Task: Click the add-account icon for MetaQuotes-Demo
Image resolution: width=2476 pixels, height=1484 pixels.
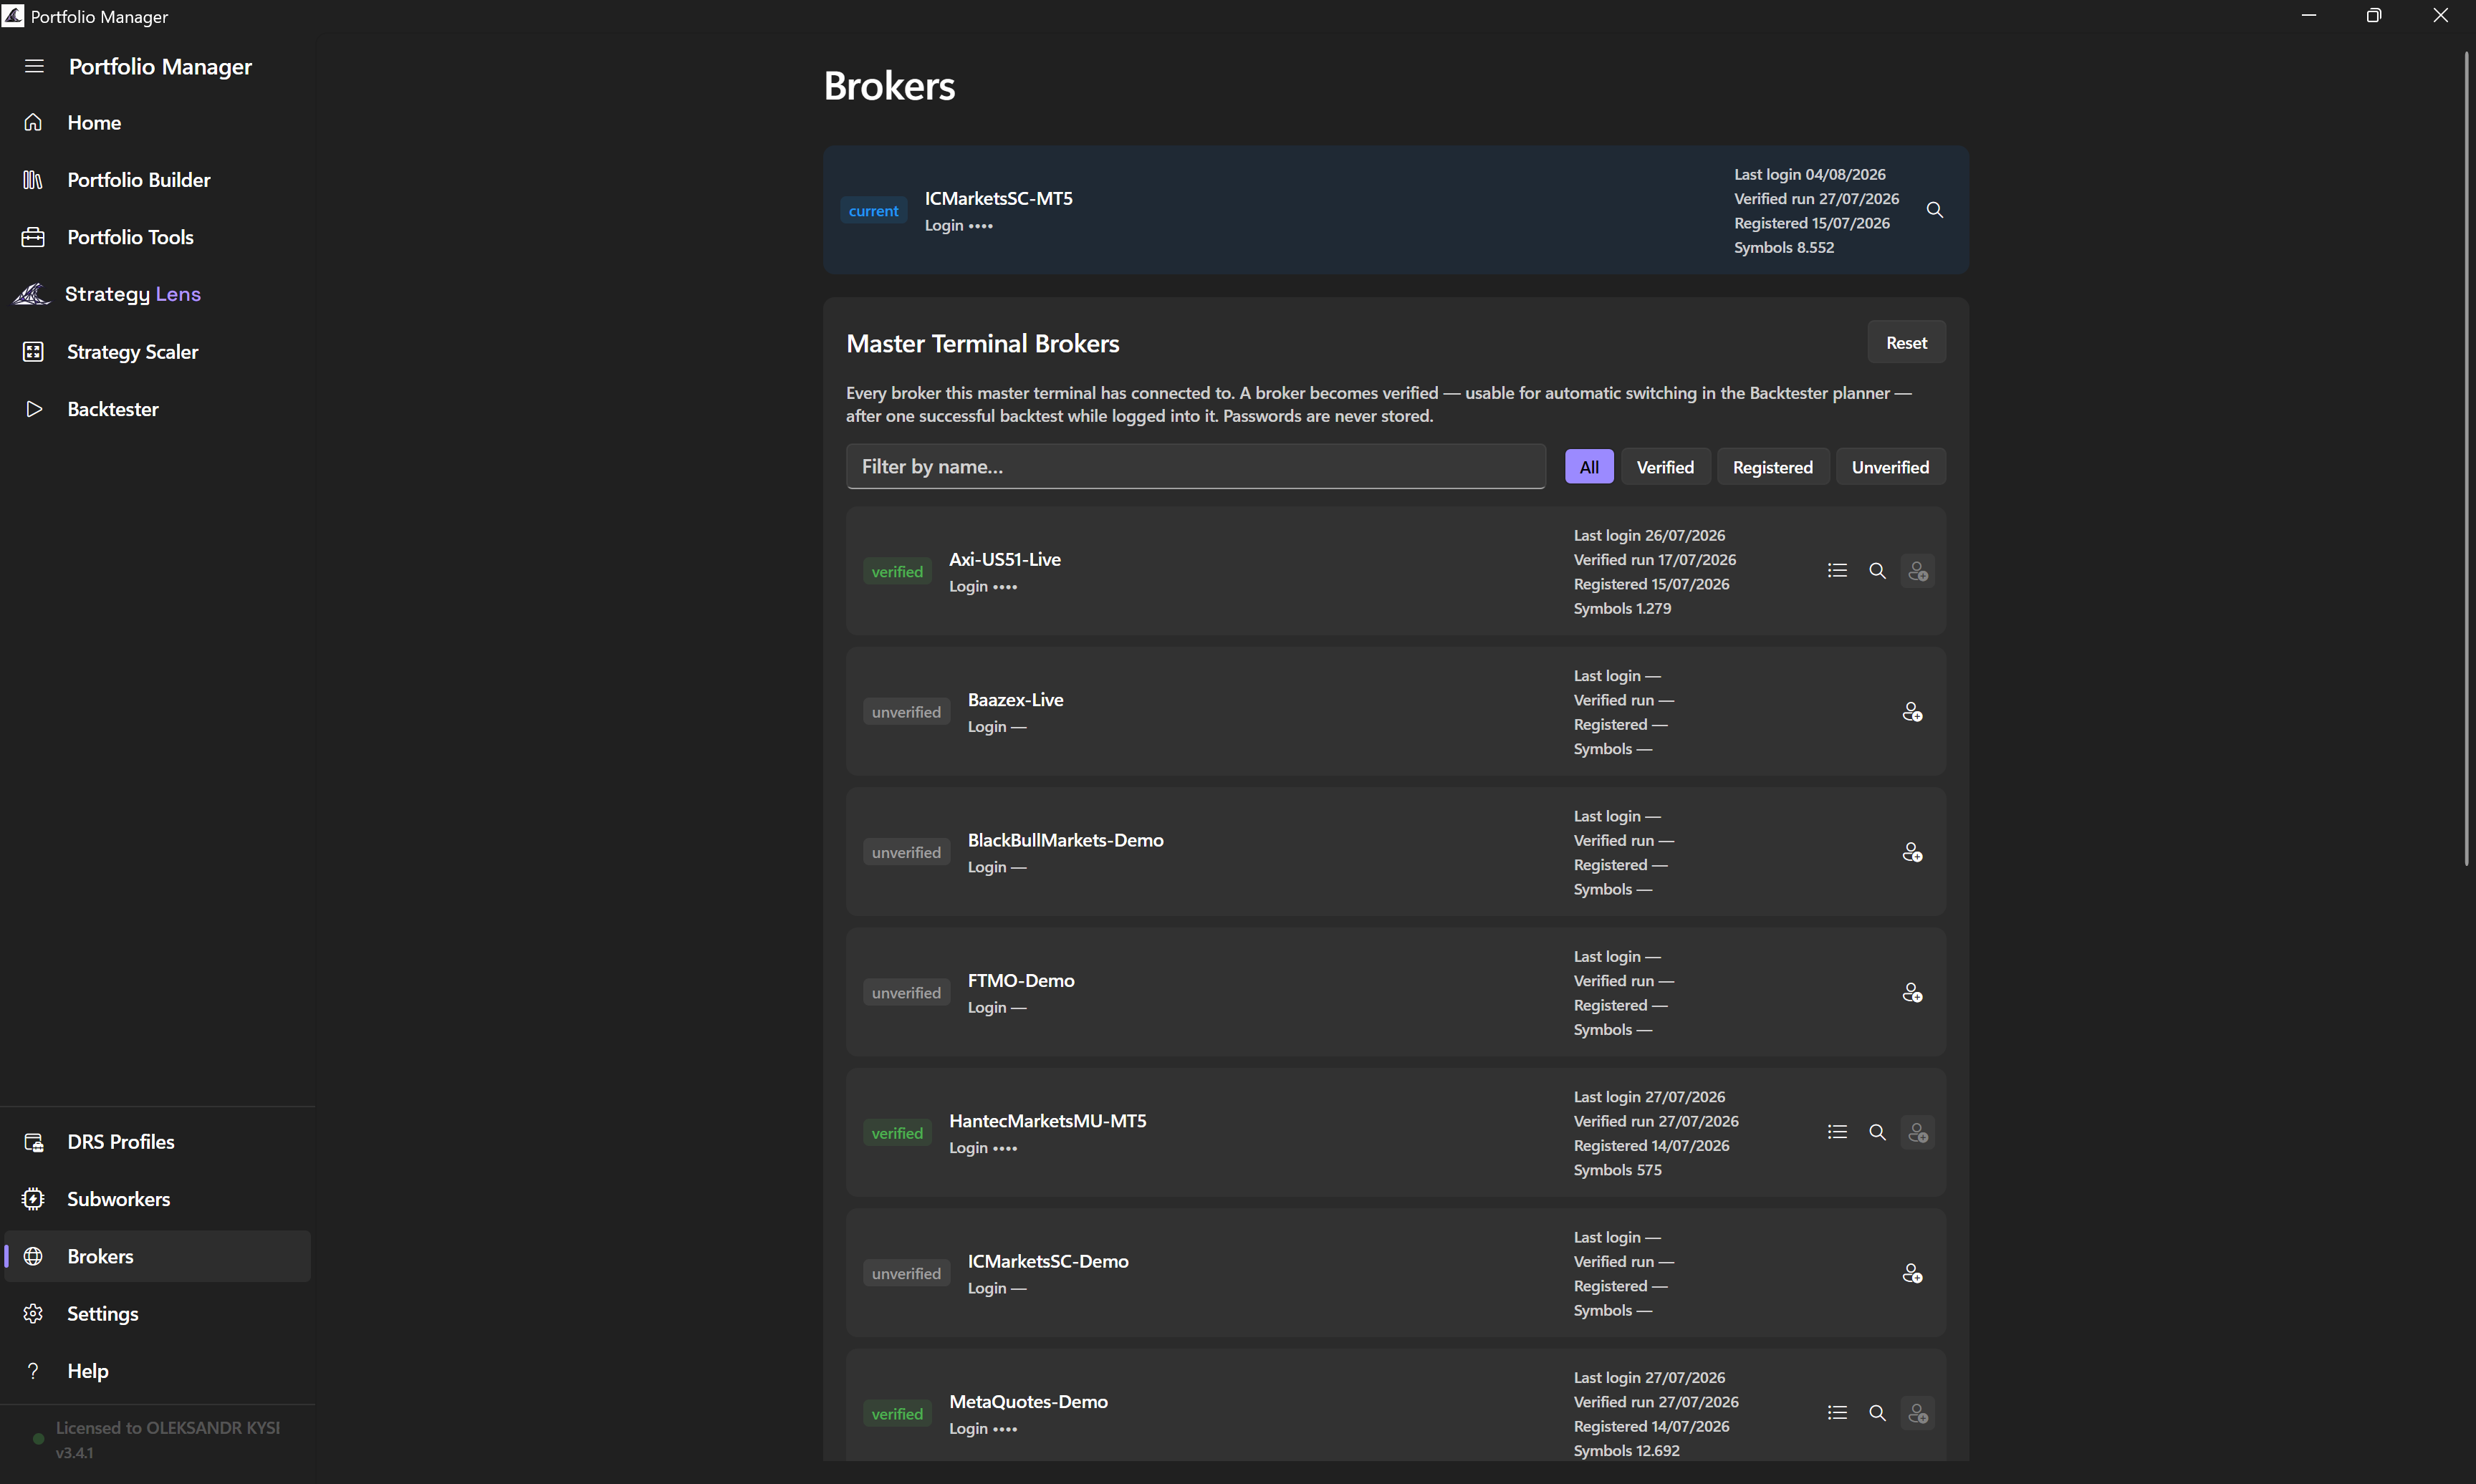Action: point(1918,1413)
